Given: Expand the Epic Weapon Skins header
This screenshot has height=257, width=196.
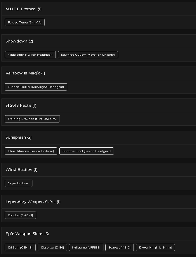Looking at the screenshot, I should [99, 234].
